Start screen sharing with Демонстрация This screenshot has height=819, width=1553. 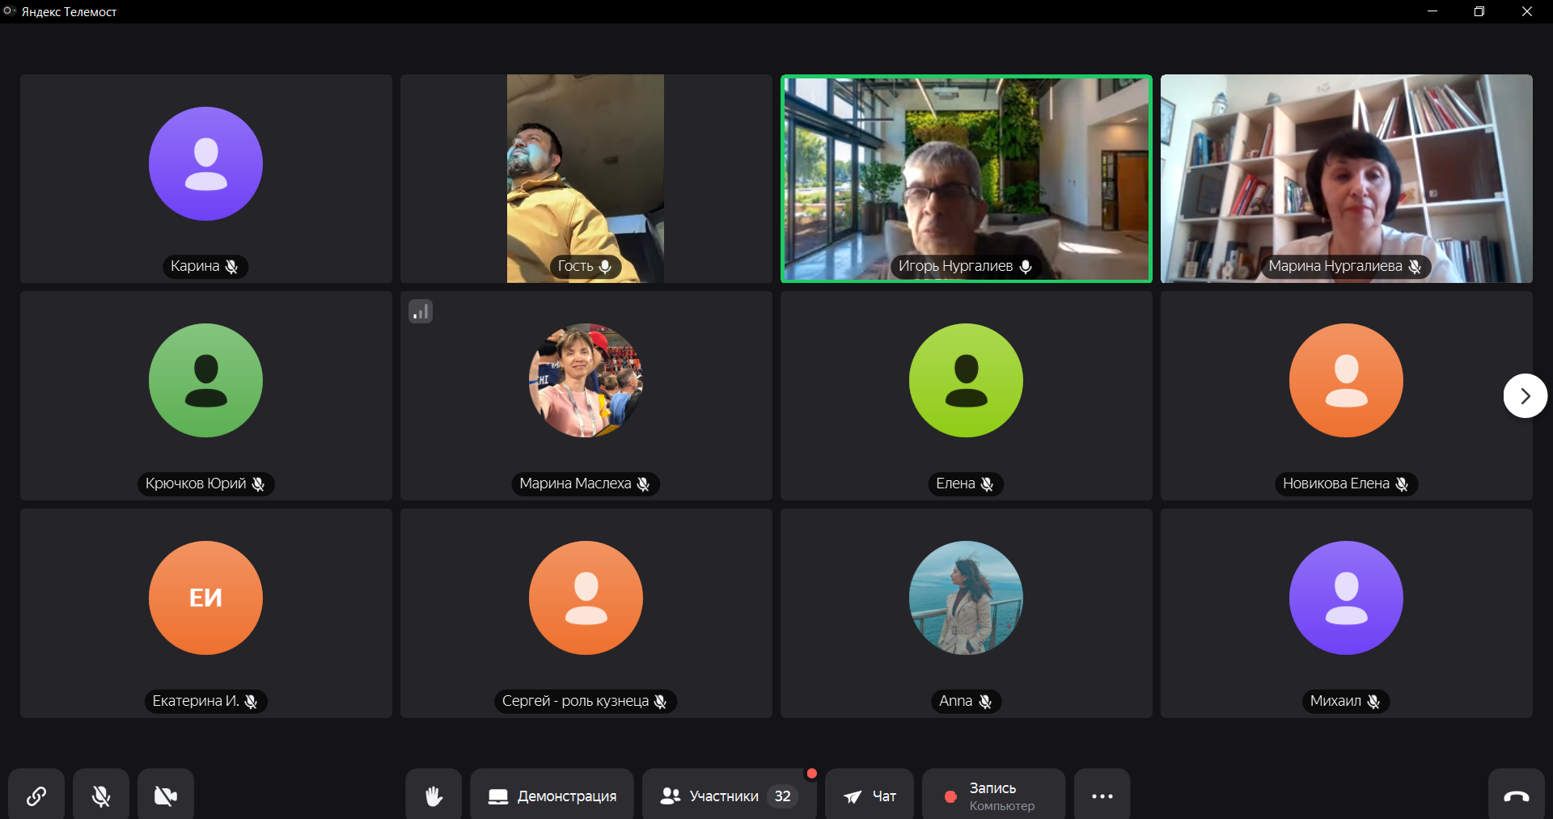point(552,796)
